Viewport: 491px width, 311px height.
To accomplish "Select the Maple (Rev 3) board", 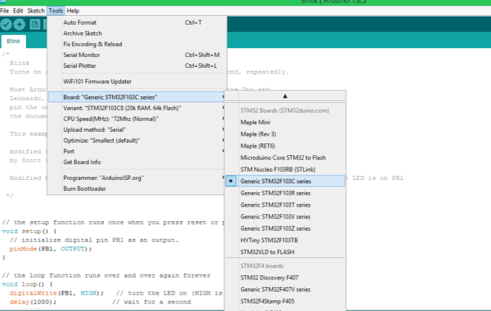I will (285, 134).
